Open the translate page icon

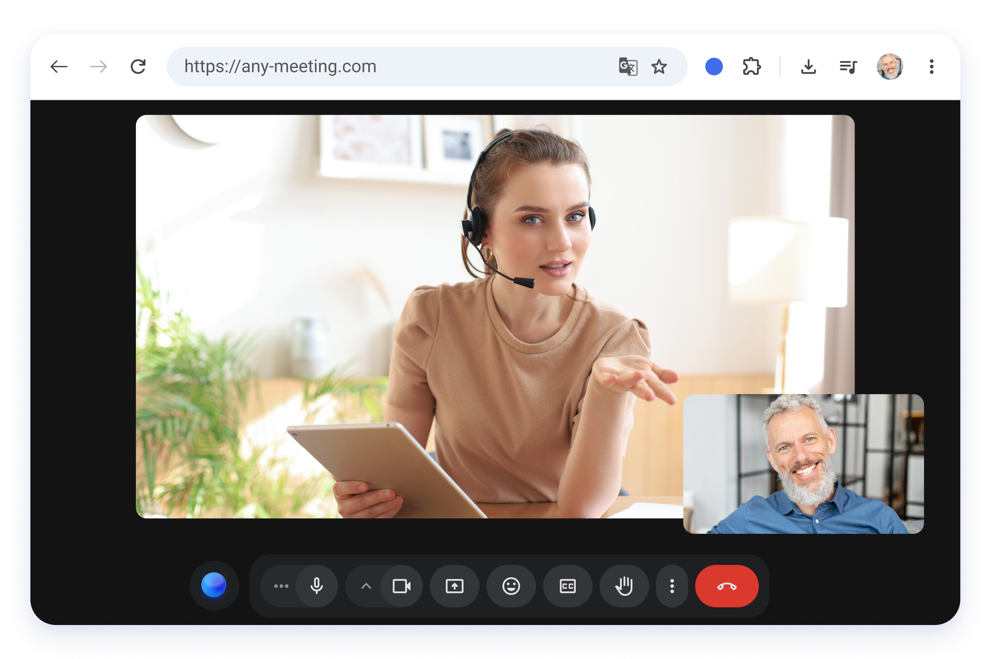coord(628,66)
